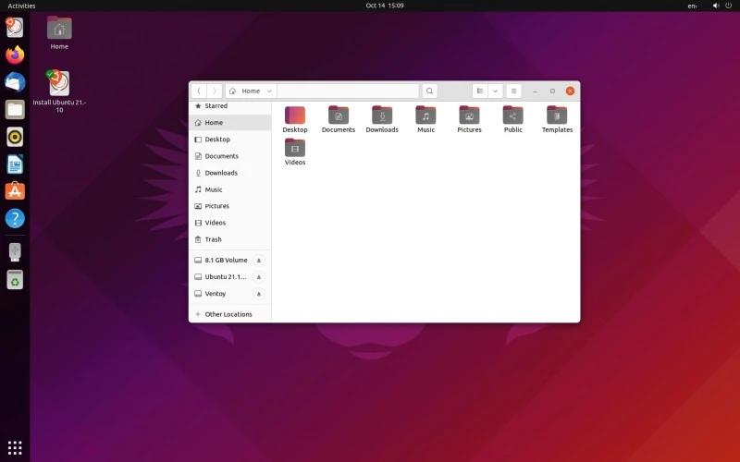The image size is (740, 462).
Task: Click the search magnifier button
Action: tap(430, 91)
